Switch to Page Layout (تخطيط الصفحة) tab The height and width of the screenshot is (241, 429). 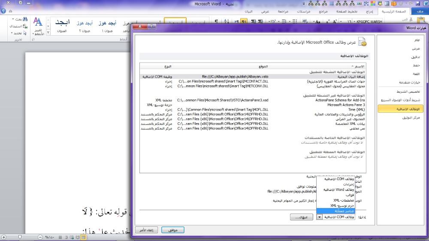[347, 12]
